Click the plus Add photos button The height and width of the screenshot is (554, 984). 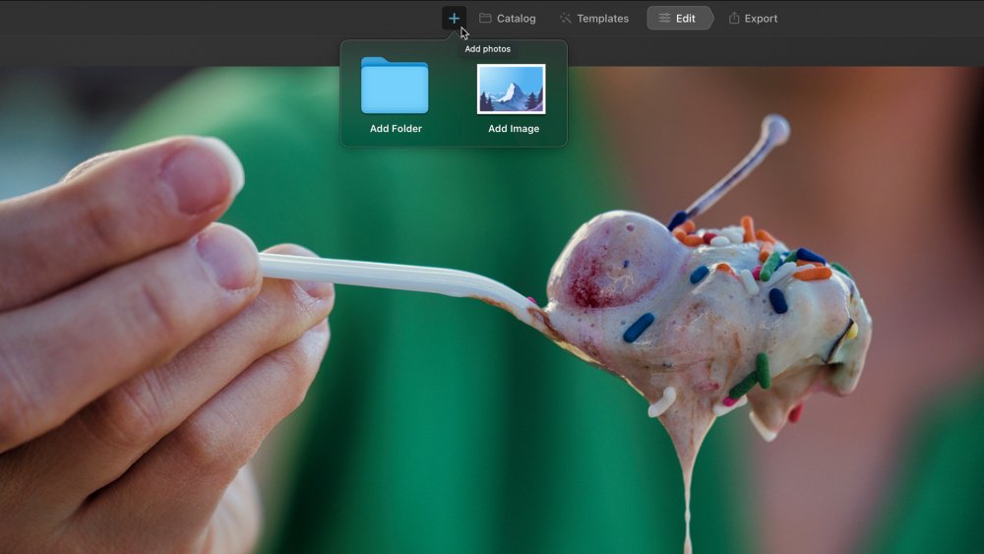point(454,18)
